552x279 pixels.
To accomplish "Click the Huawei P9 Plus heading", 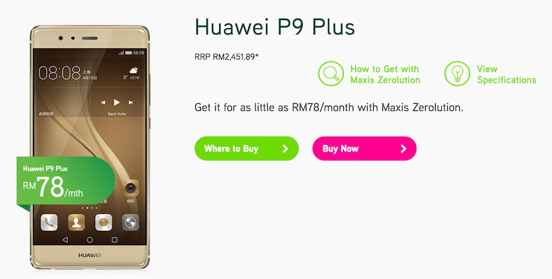I will click(274, 26).
